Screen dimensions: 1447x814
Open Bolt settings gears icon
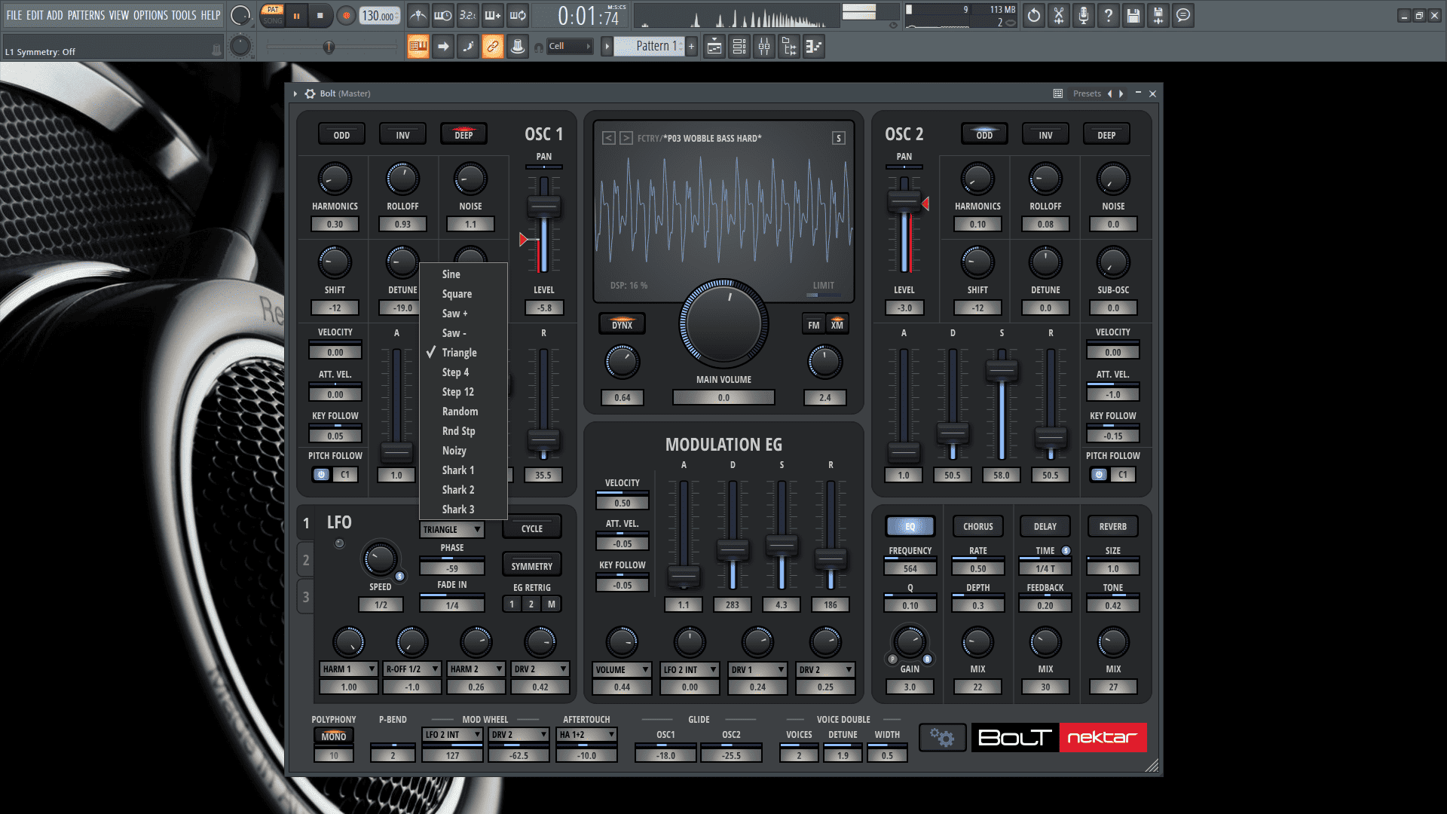tap(941, 737)
